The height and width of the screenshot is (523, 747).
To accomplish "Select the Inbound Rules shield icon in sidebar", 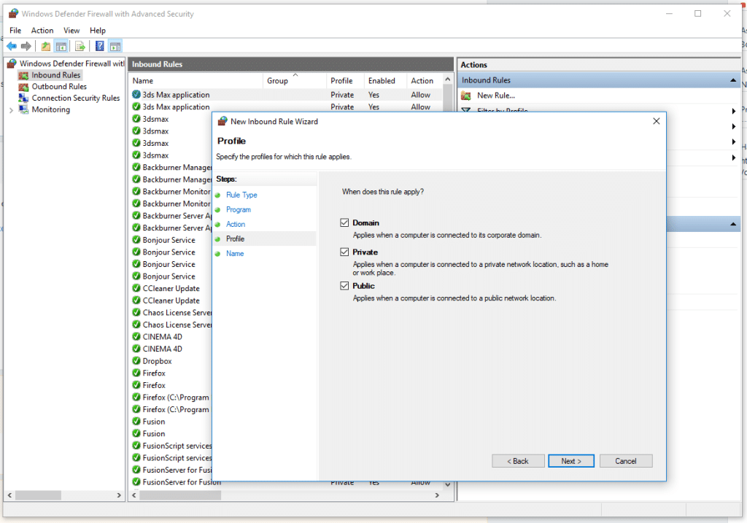I will click(24, 74).
